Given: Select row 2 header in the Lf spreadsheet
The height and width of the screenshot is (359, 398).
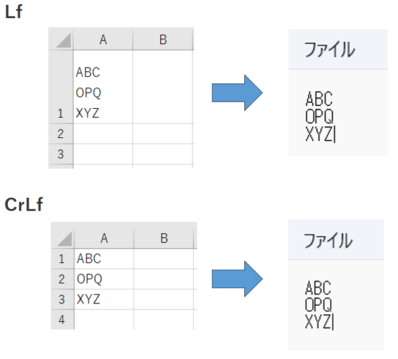Looking at the screenshot, I should point(60,134).
